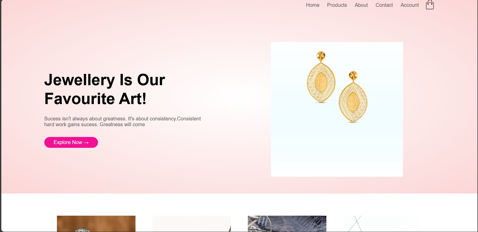478x232 pixels.
Task: Navigate to the About page
Action: [x=361, y=5]
